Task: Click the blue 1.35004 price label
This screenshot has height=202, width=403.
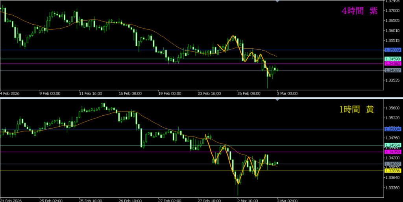Action: 392,129
